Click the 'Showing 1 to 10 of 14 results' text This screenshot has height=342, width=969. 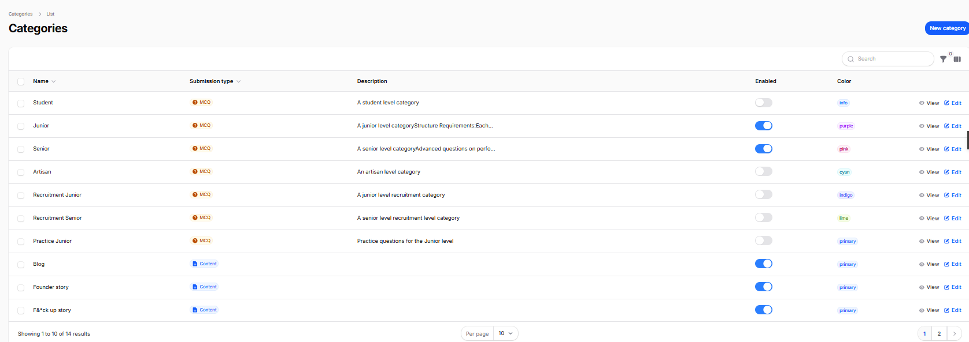click(x=54, y=334)
